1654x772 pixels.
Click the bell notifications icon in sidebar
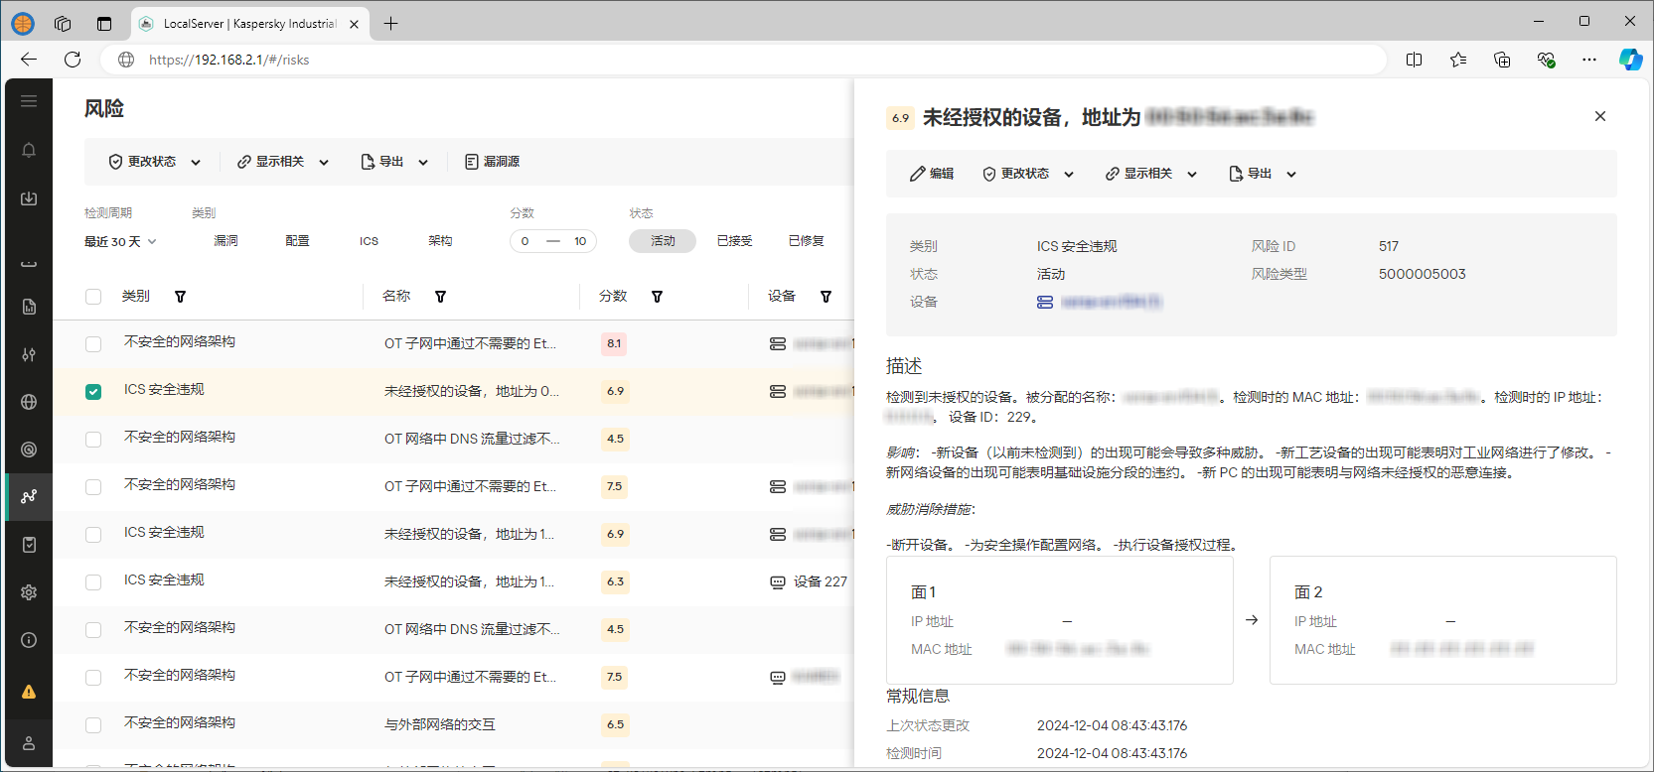[29, 150]
